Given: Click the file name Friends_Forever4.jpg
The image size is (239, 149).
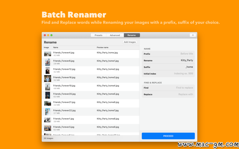Looking at the screenshot, I should pyautogui.click(x=64, y=53).
